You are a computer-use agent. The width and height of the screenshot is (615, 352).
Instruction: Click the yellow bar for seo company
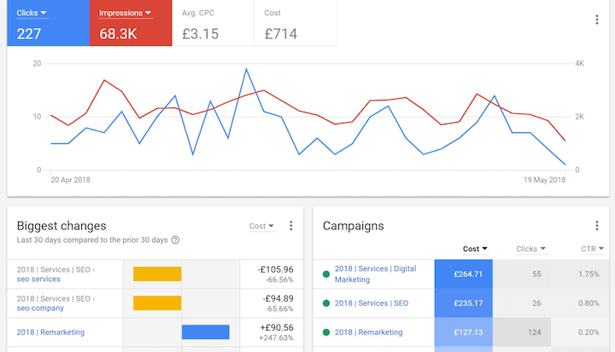coord(158,303)
